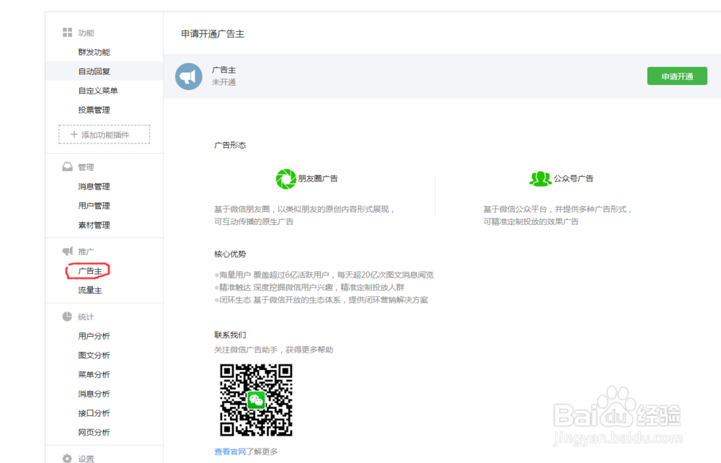Select 流量主 under 推广

tap(89, 290)
